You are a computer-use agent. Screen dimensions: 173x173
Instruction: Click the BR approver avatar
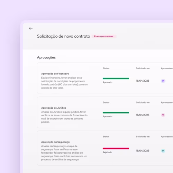pyautogui.click(x=163, y=151)
